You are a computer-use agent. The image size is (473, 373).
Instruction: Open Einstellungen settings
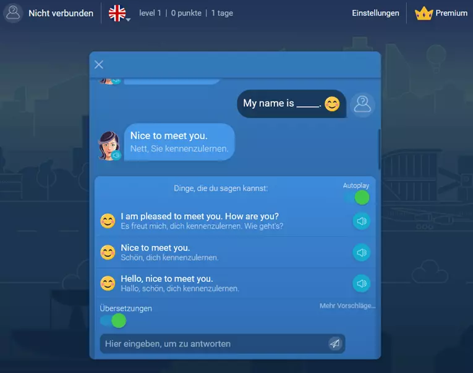coord(375,13)
